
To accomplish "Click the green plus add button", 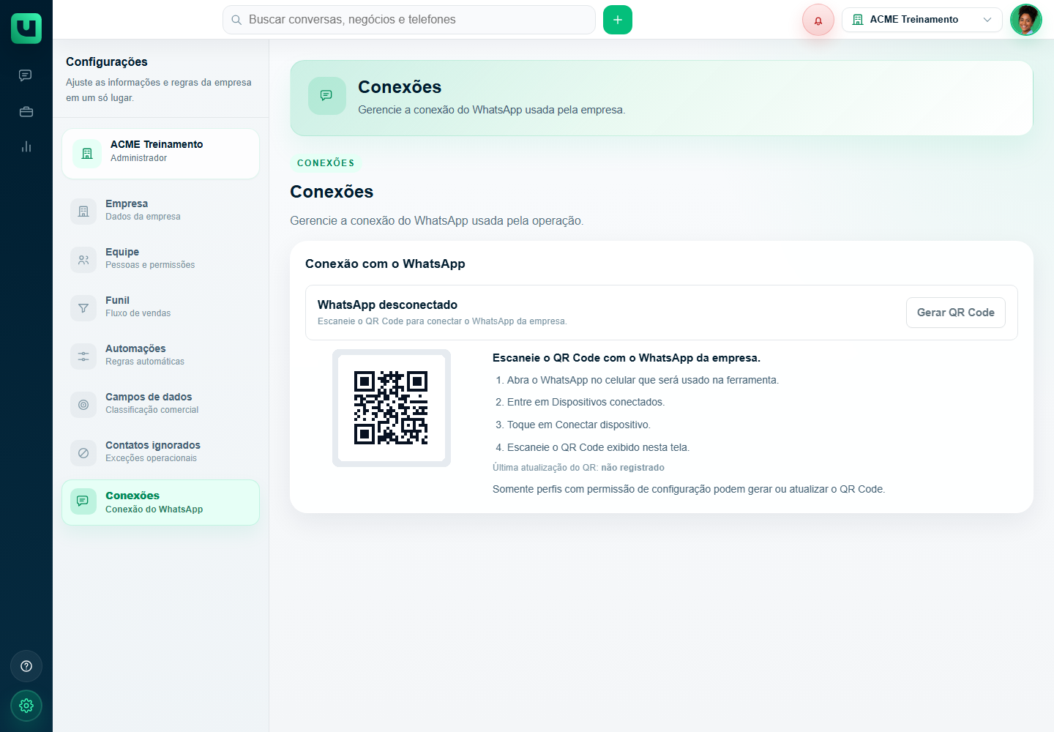I will [x=618, y=20].
